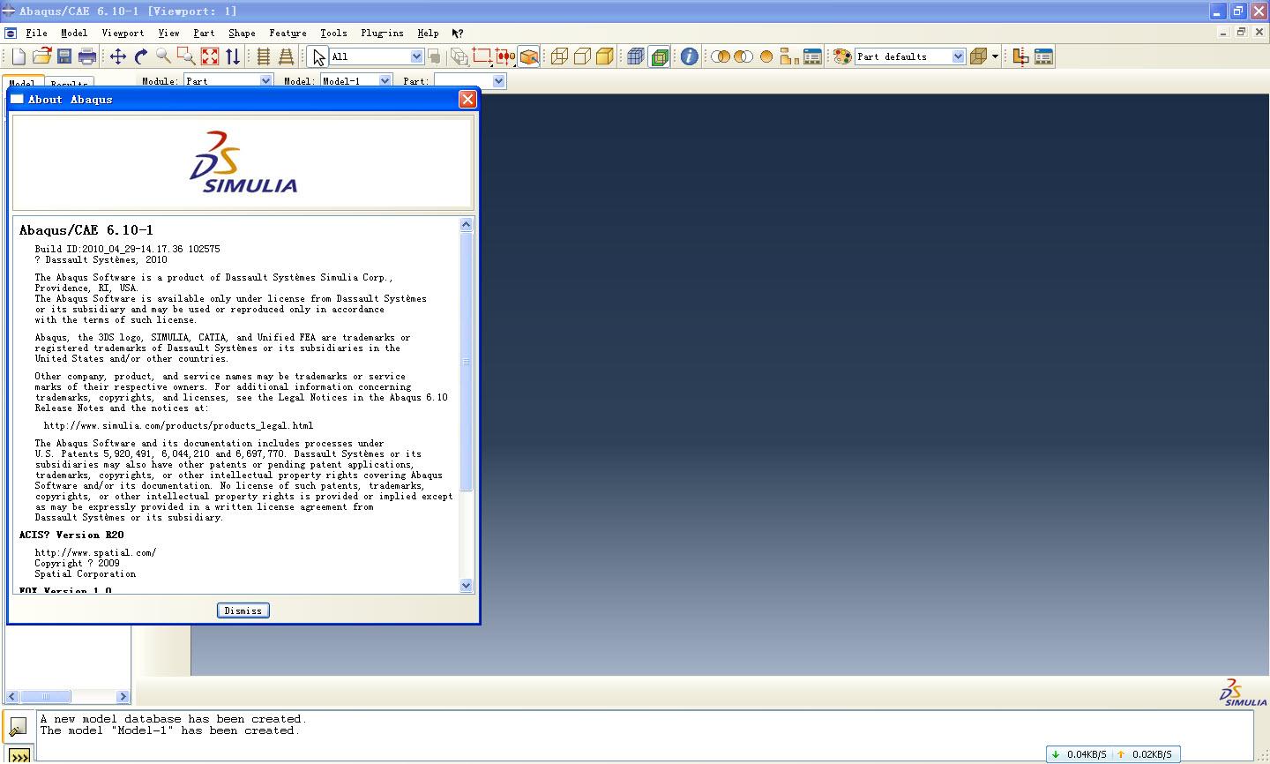This screenshot has height=764, width=1270.
Task: Activate the Box Zoom tool
Action: click(x=187, y=56)
